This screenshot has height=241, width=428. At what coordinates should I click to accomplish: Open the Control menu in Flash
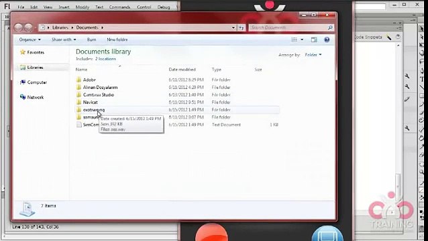click(x=144, y=7)
